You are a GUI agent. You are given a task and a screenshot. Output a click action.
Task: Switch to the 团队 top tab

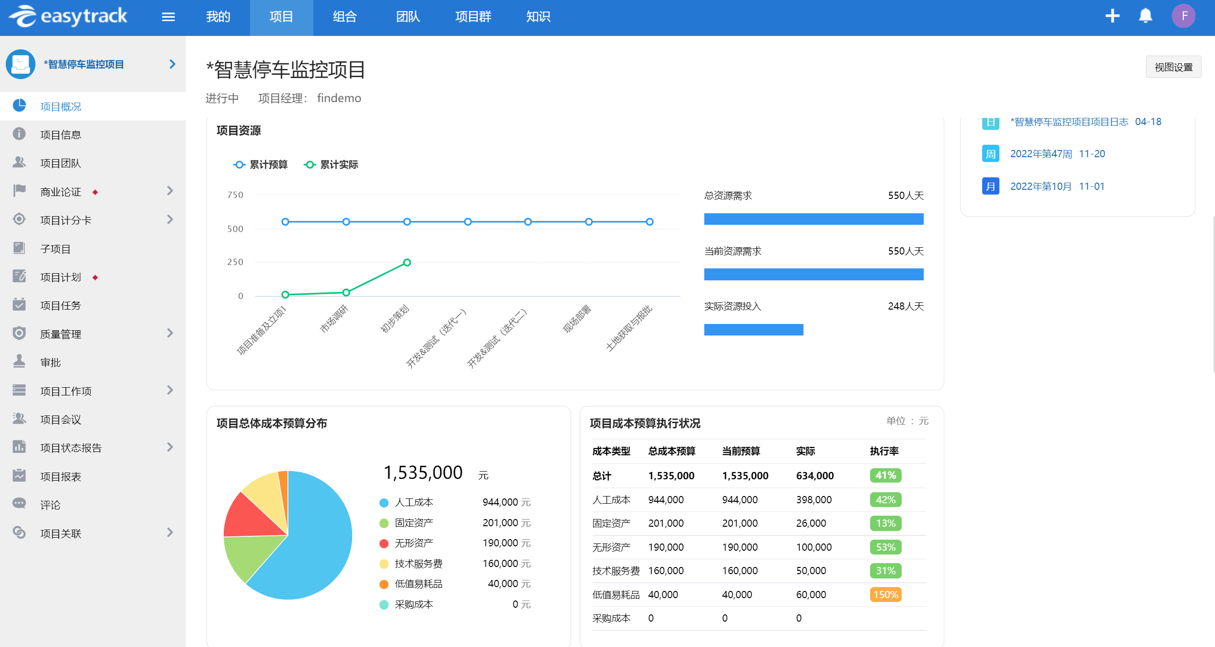click(408, 17)
